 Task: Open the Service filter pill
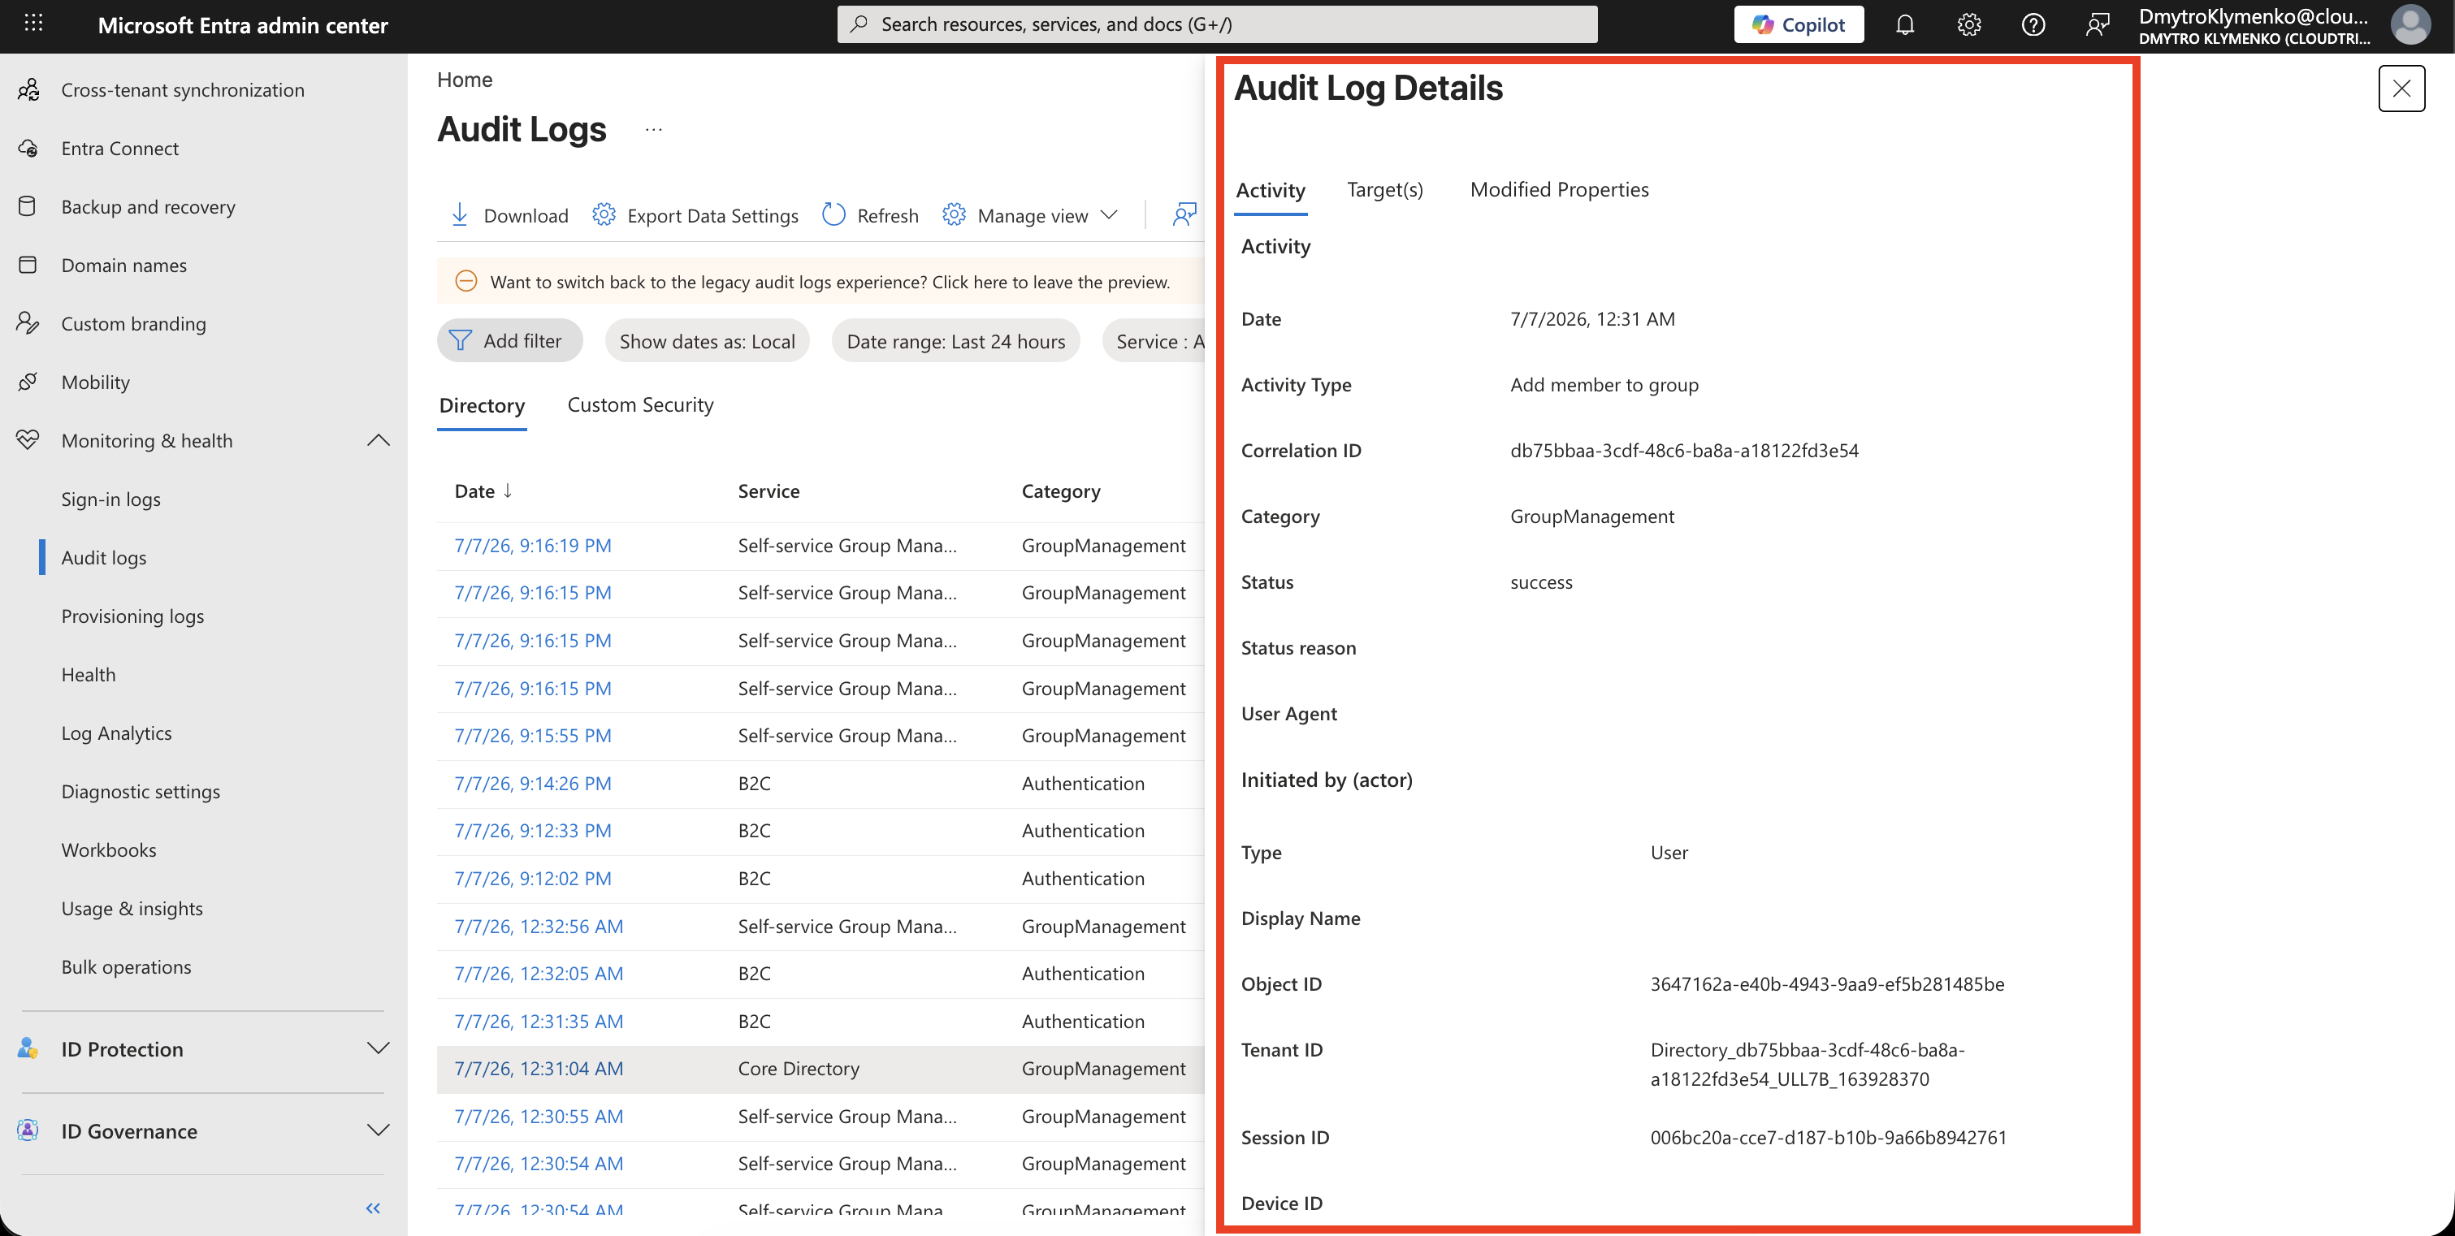coord(1154,341)
